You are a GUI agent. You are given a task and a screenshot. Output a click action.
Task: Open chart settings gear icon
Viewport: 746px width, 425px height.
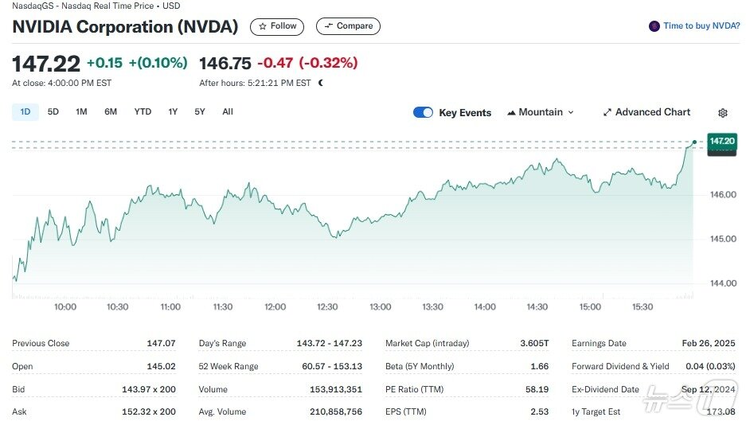[723, 113]
